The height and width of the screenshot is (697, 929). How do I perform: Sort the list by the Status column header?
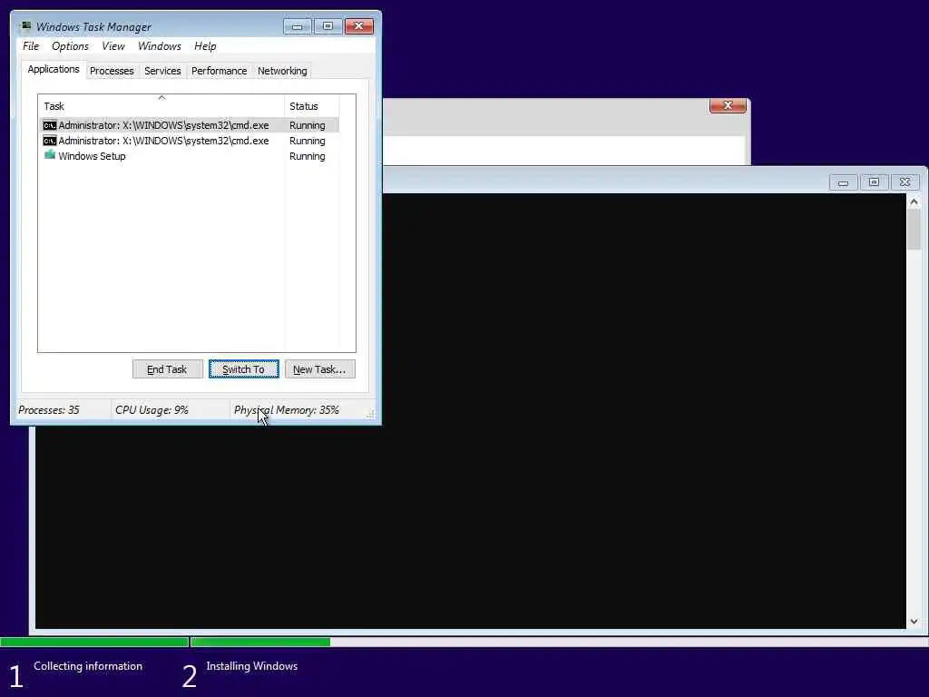312,106
